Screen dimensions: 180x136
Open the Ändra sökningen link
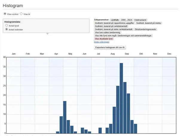coord(101,42)
